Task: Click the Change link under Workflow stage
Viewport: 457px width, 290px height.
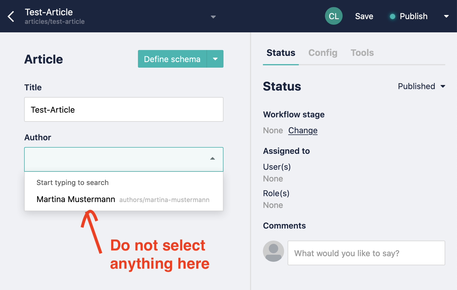Action: pos(303,130)
